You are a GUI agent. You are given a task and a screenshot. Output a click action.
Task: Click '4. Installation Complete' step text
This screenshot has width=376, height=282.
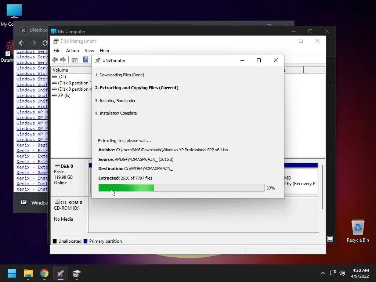[x=116, y=113]
